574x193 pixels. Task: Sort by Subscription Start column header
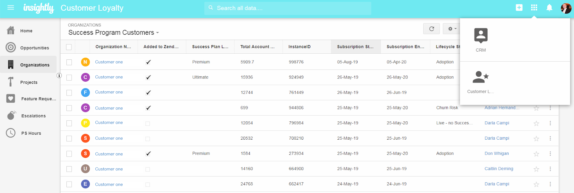tap(355, 47)
